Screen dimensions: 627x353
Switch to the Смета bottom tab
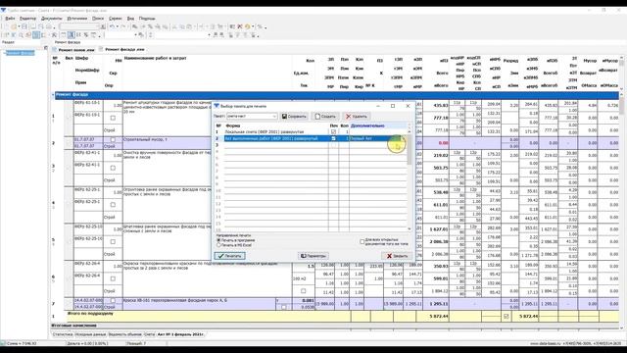click(149, 334)
